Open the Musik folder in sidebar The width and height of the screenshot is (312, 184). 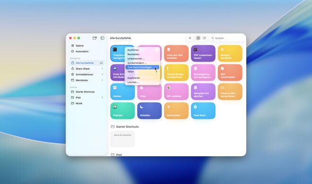click(87, 103)
